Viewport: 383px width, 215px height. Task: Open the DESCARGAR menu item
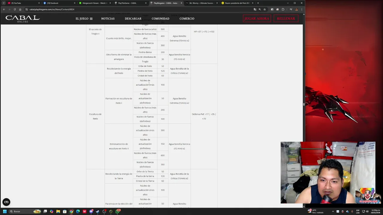pyautogui.click(x=133, y=19)
